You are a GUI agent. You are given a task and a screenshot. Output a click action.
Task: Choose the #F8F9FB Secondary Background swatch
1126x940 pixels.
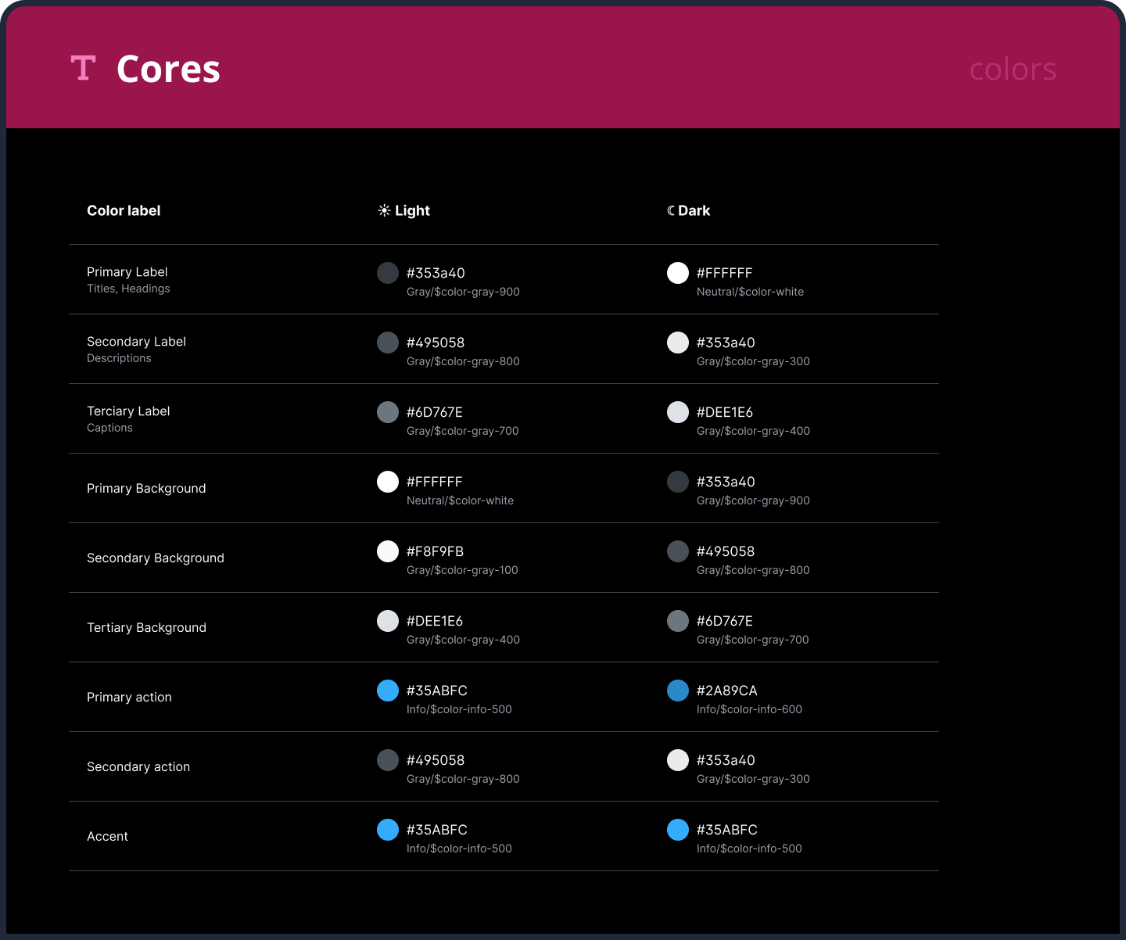coord(388,551)
